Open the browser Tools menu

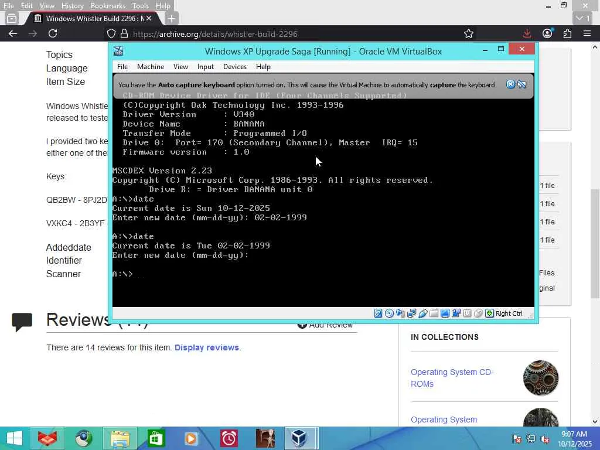point(140,6)
